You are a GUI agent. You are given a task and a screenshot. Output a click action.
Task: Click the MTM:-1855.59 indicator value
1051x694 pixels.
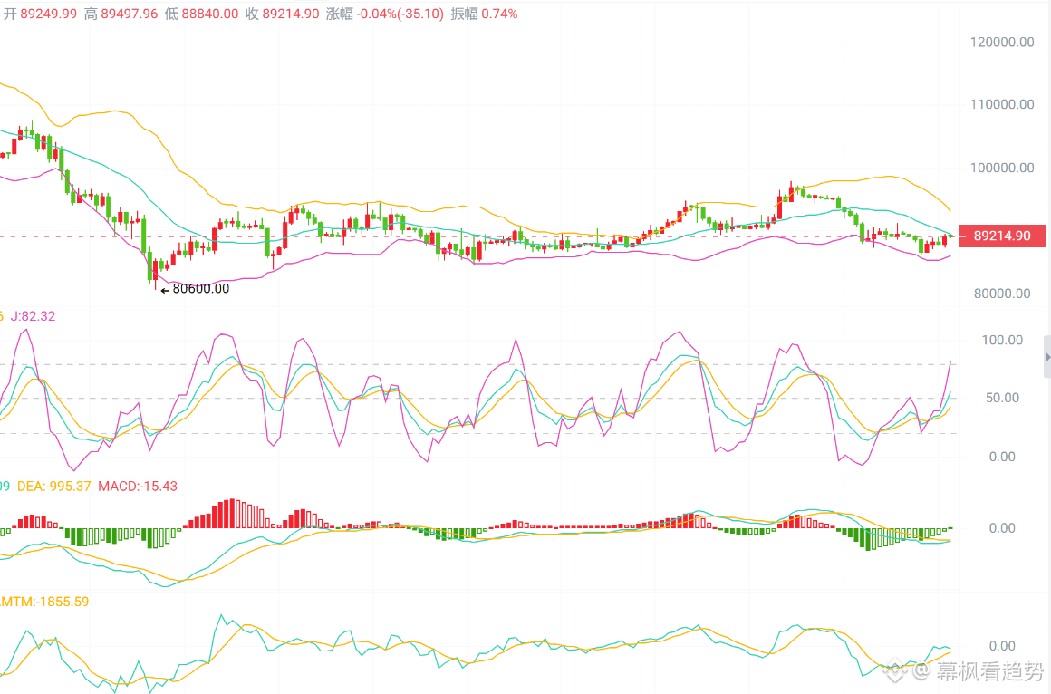coord(44,602)
